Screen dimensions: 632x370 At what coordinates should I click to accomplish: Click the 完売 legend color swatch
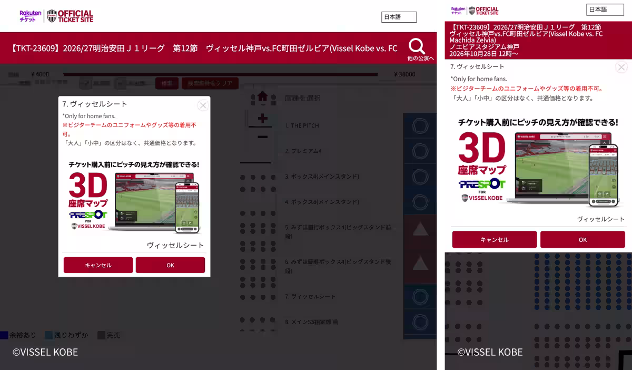click(x=101, y=335)
